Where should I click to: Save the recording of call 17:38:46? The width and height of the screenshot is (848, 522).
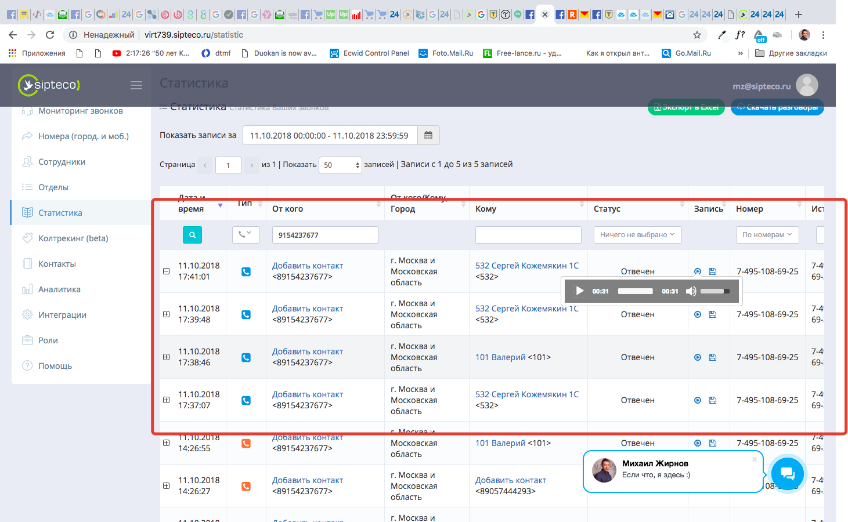(x=712, y=357)
